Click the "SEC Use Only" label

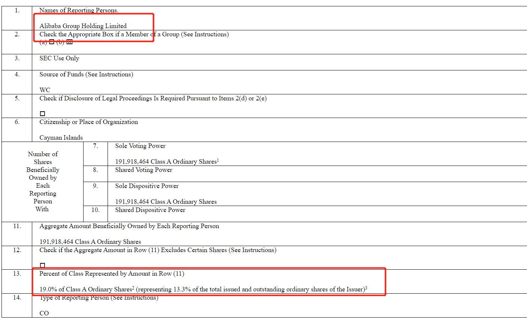(59, 58)
